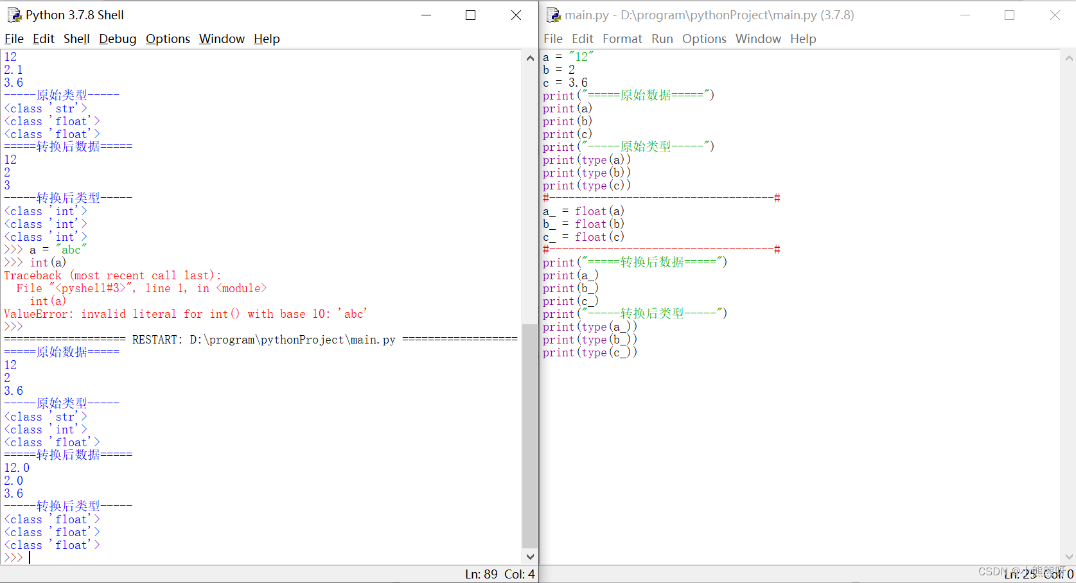Click the '=====原始数据=====' output in Shell
This screenshot has width=1076, height=583.
coord(62,352)
